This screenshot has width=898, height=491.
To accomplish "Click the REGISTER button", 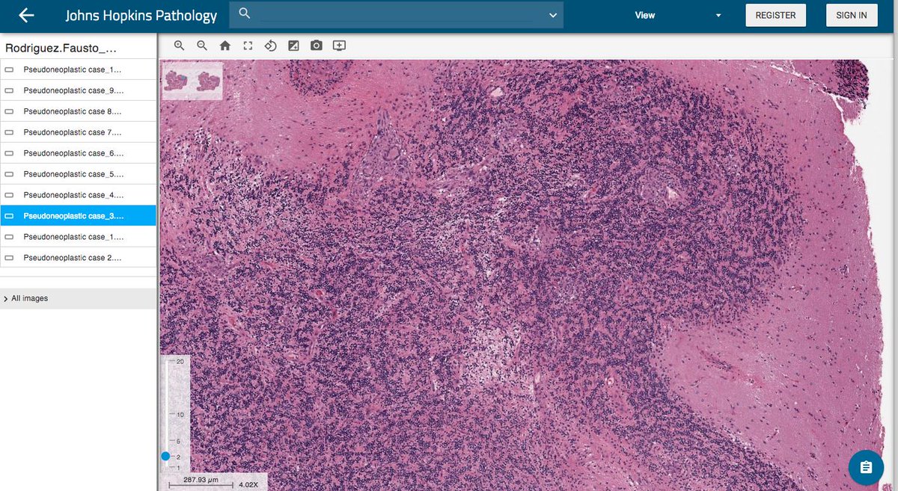I will (x=775, y=15).
